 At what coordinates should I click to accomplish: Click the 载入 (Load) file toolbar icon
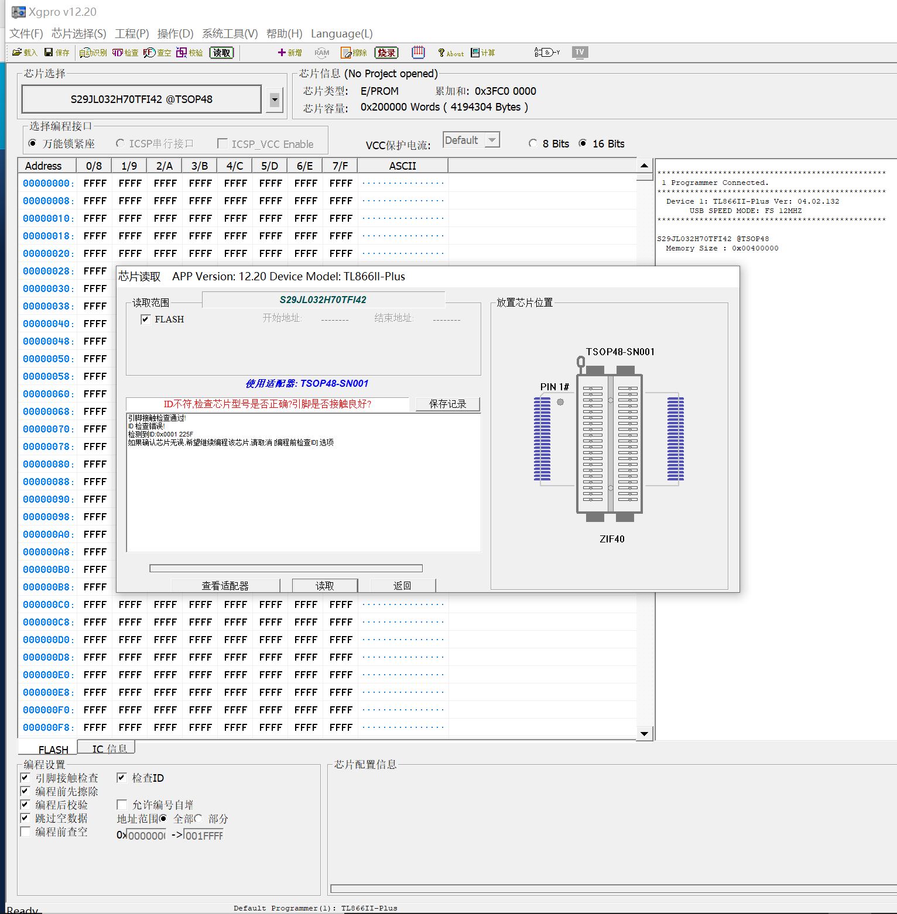[24, 53]
